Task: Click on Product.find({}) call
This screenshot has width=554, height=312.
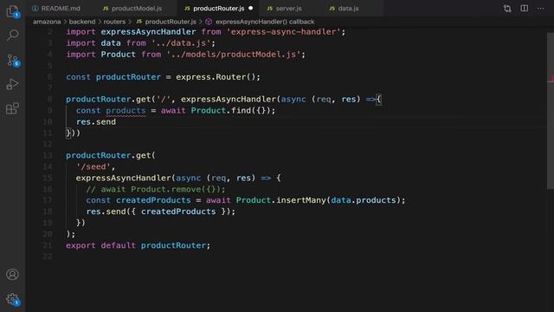Action: (231, 110)
